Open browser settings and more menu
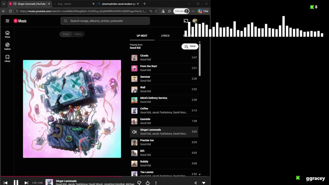 pos(193,11)
